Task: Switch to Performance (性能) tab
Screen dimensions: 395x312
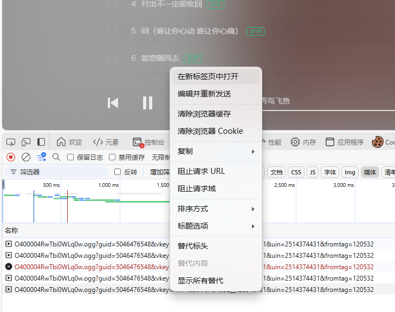Action: tap(271, 142)
